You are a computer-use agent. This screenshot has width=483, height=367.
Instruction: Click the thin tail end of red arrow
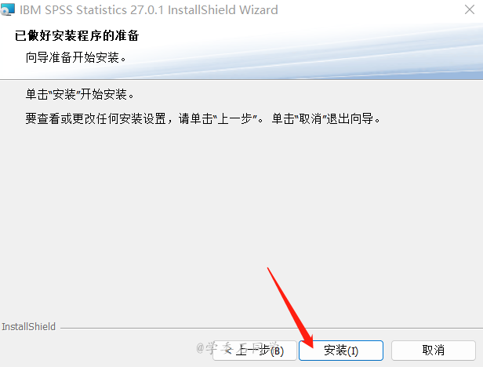coord(268,268)
